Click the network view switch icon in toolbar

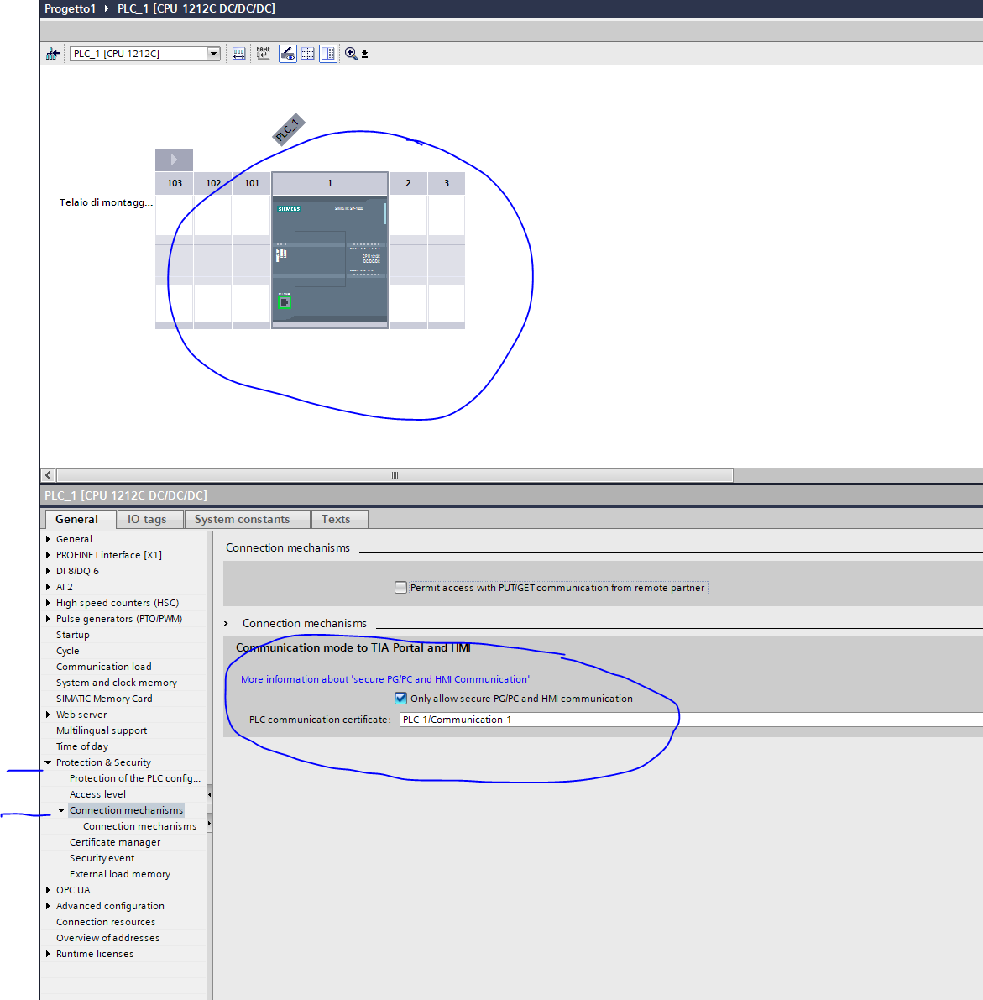click(x=53, y=54)
